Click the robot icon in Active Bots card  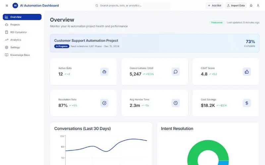point(104,72)
